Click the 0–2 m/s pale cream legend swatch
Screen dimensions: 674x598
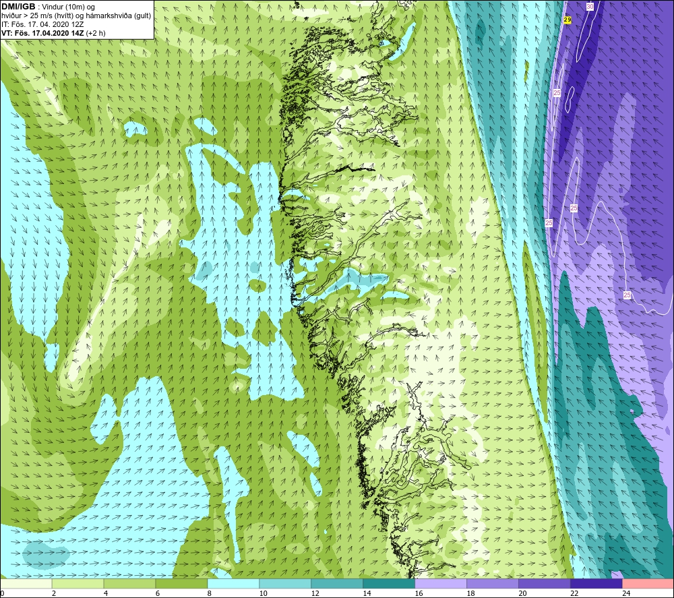click(26, 583)
